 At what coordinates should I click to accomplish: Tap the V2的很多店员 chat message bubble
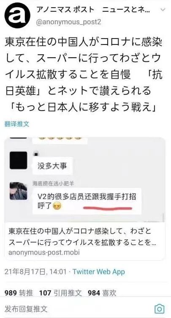(x=87, y=201)
